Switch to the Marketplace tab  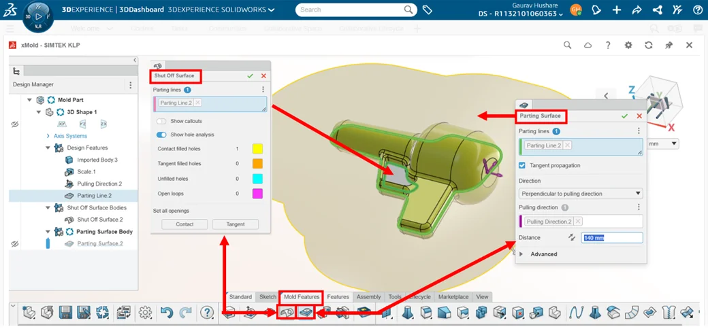[x=454, y=296]
